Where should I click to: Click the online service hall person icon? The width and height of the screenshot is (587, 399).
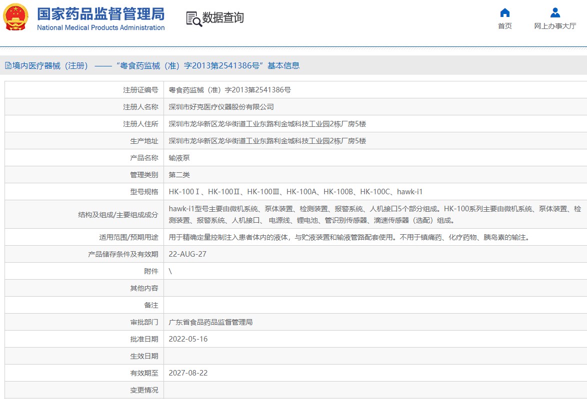555,13
